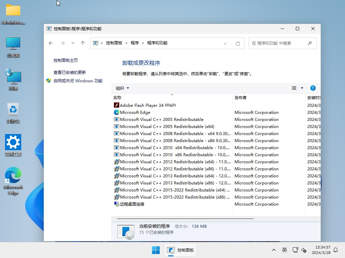Switch input language via 英 indicator
The height and width of the screenshot is (258, 345).
coord(284,250)
